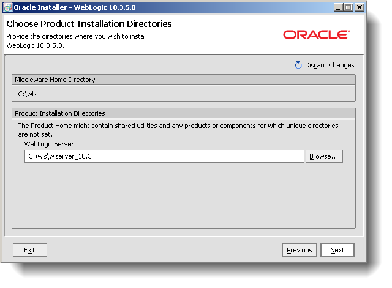Click the Discard Changes refresh icon
The height and width of the screenshot is (288, 392).
tap(298, 65)
